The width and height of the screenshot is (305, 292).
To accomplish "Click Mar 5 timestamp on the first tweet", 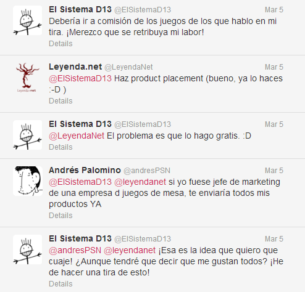I will coord(274,10).
